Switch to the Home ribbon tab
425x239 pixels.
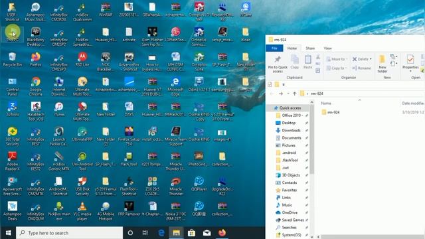[292, 48]
